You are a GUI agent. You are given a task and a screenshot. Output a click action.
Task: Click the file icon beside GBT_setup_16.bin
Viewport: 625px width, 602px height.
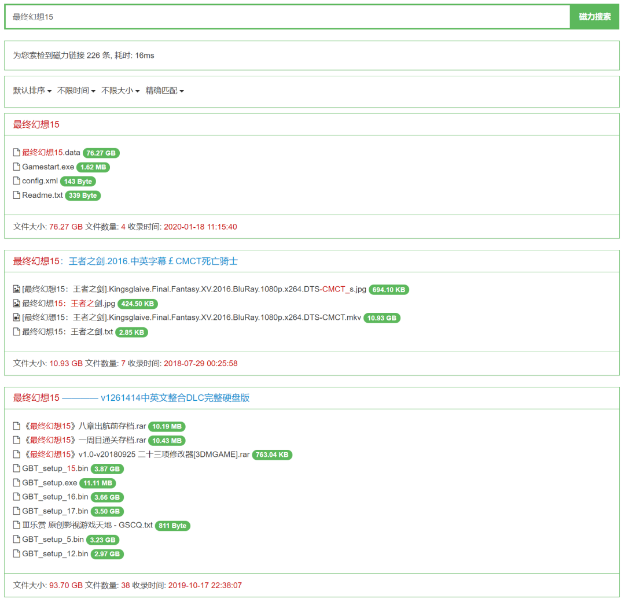coord(16,496)
